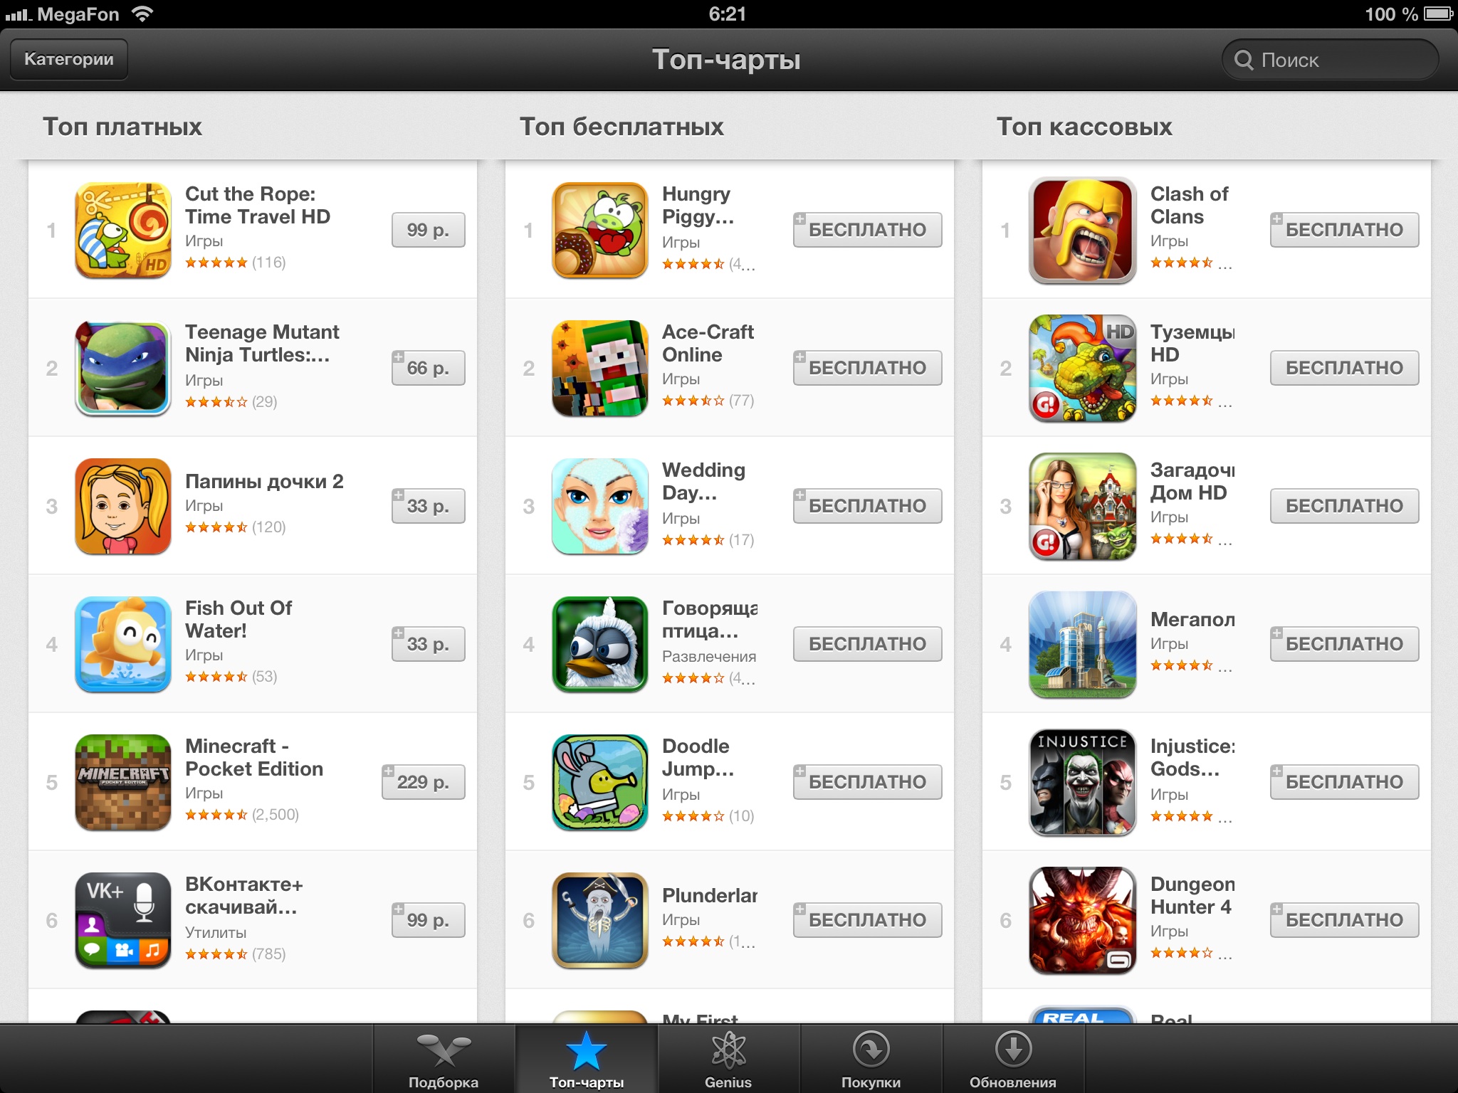The width and height of the screenshot is (1458, 1093).
Task: Open the VK+ ВКонтакте app icon
Action: [x=123, y=920]
